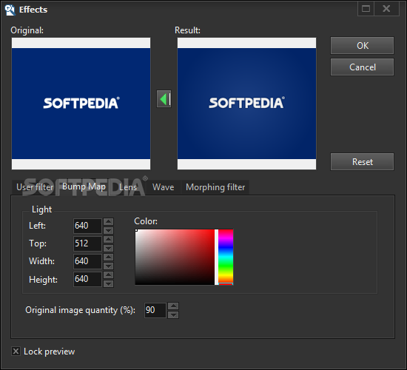Open the Wave tab

click(x=164, y=187)
